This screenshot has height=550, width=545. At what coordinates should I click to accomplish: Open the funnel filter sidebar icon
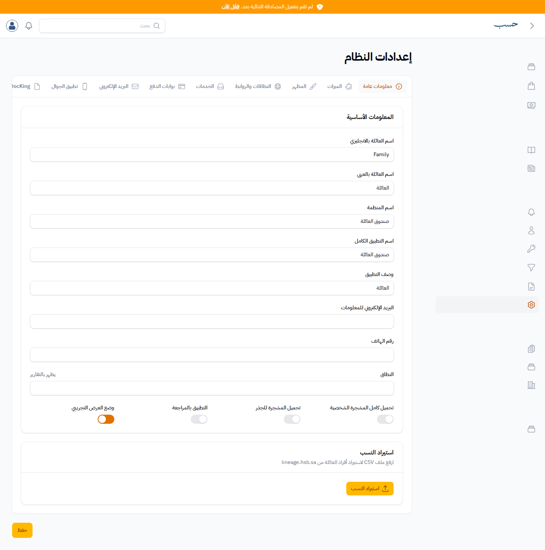[531, 268]
